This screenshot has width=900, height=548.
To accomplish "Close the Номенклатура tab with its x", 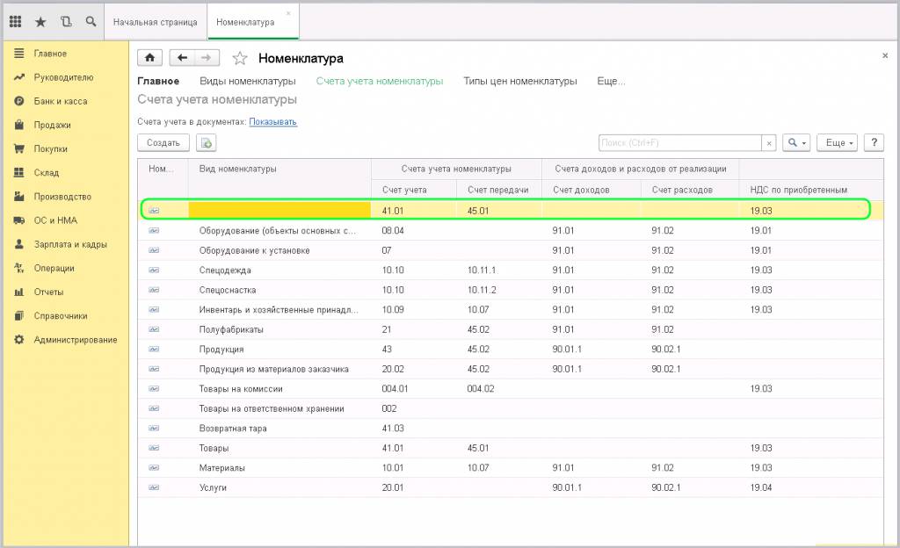I will tap(288, 13).
